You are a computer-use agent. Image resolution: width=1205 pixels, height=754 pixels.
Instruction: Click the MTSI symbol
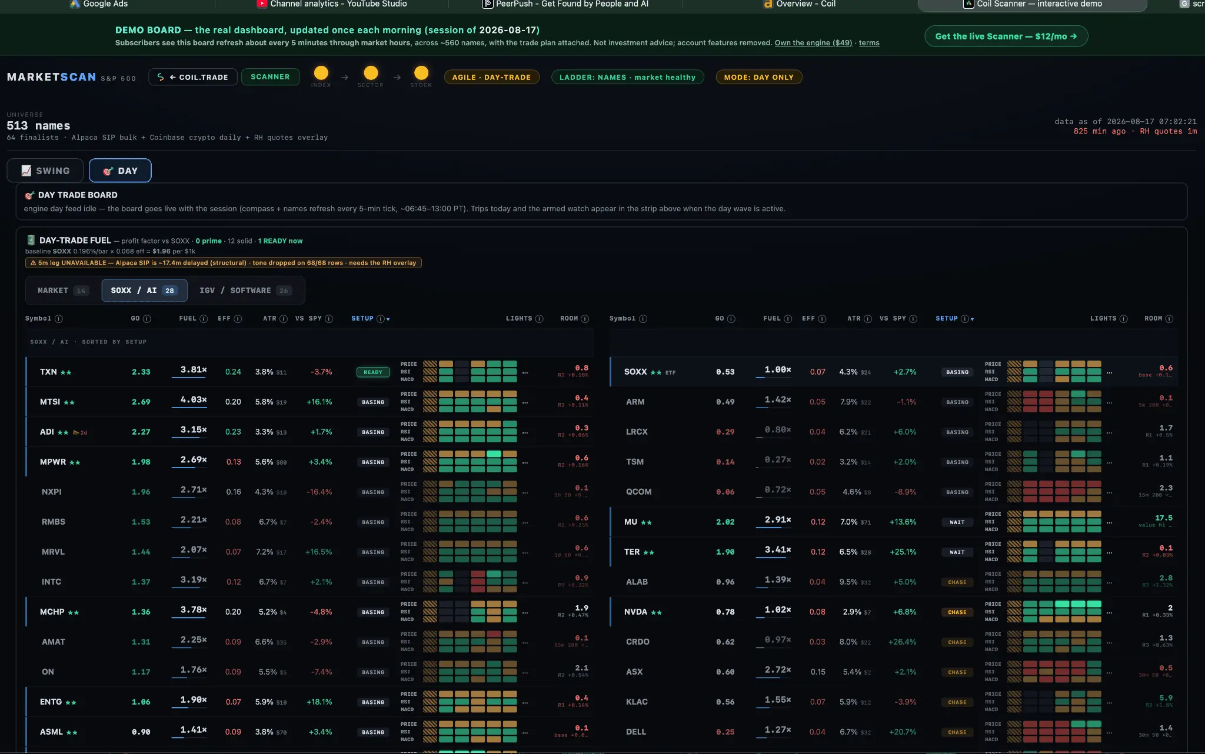click(x=50, y=402)
